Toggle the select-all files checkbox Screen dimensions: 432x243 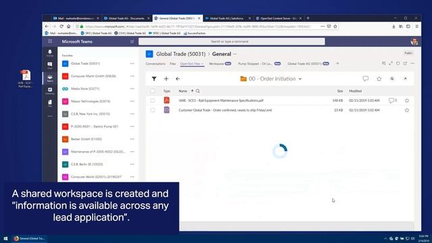click(x=153, y=91)
